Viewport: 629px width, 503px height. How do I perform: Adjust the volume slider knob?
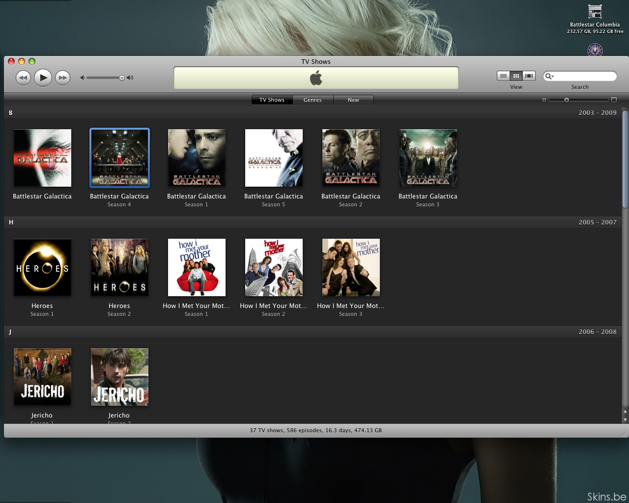coord(122,78)
